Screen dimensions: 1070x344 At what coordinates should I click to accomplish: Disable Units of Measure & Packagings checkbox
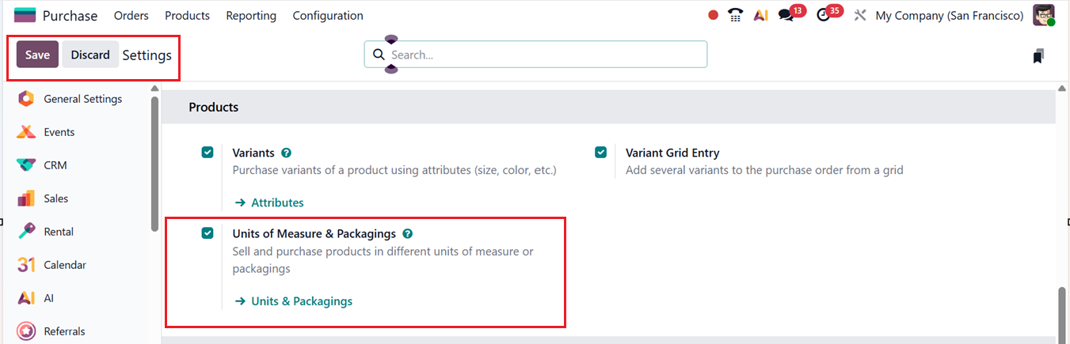coord(208,233)
